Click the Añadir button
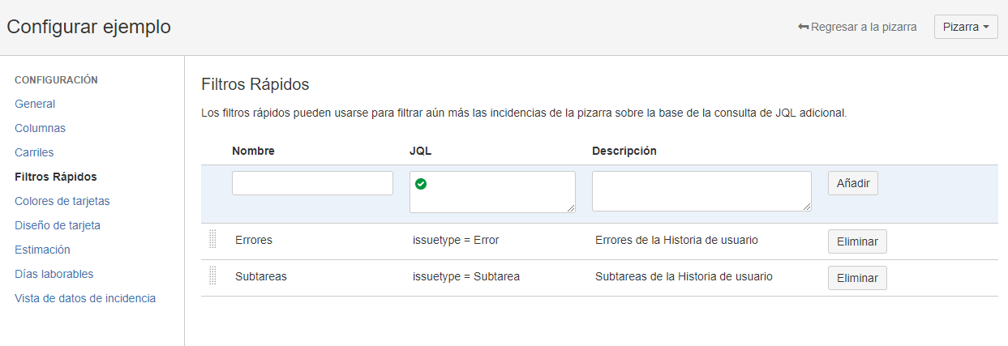Screen dimensions: 1008x346 (x=853, y=183)
